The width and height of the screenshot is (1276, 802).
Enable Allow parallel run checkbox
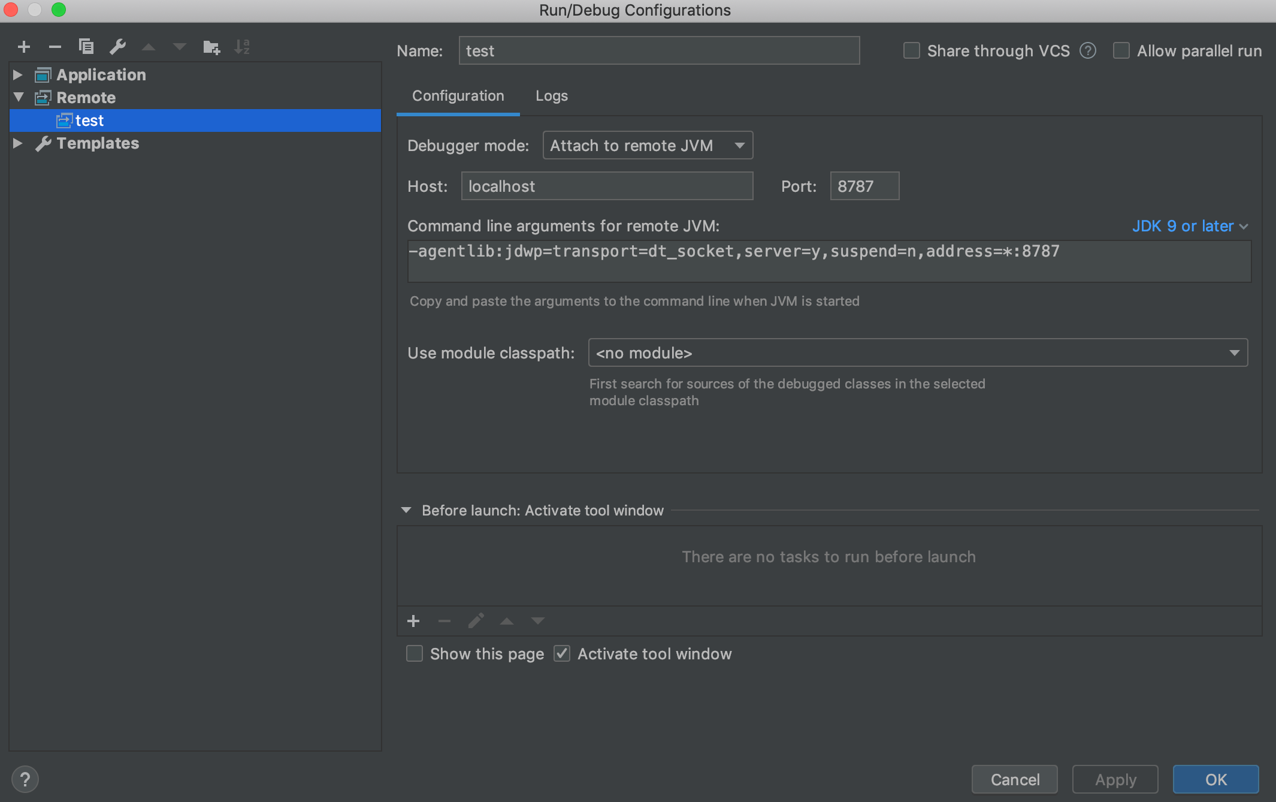[1121, 51]
